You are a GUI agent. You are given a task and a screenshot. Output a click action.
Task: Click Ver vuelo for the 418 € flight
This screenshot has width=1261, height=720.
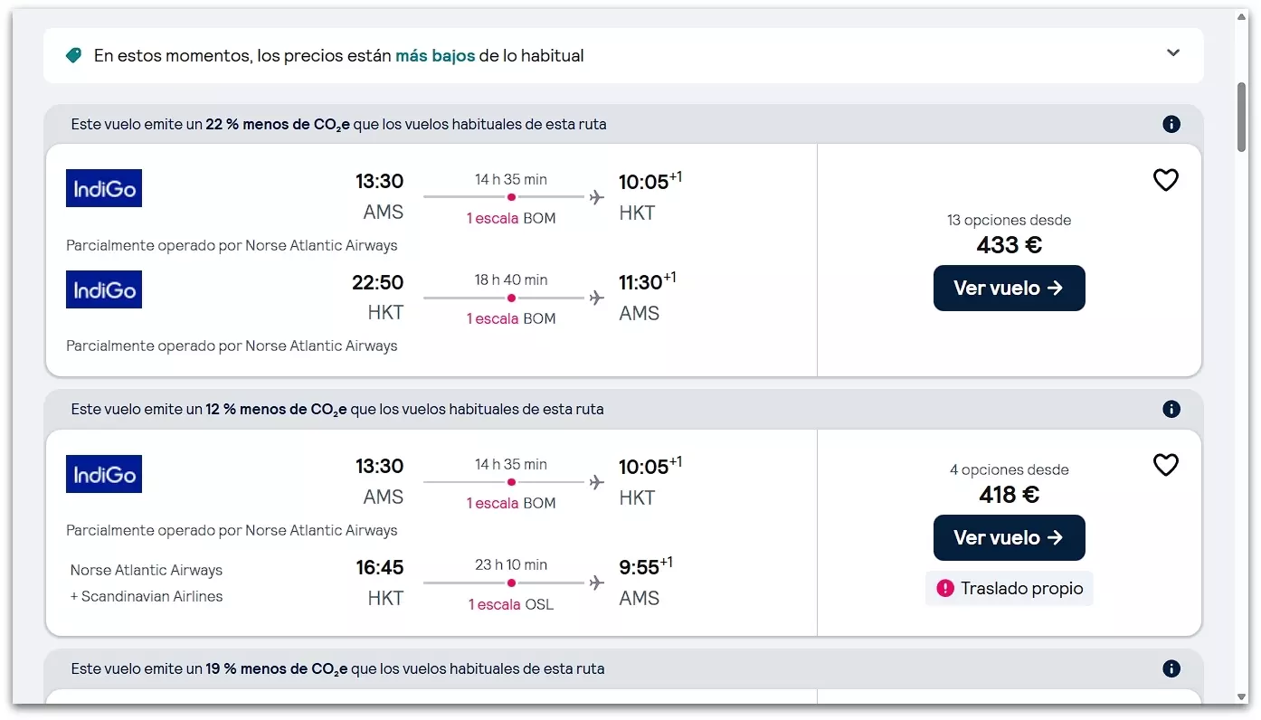tap(1009, 537)
